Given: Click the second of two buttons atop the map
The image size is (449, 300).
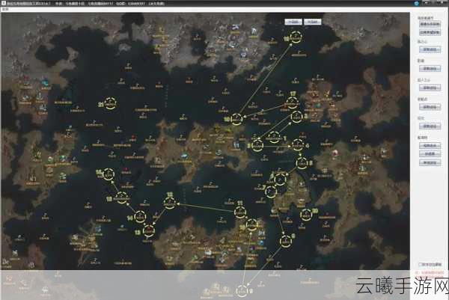Looking at the screenshot, I should [x=312, y=22].
